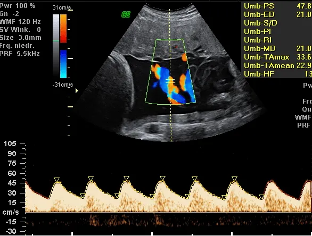Screen dimensions: 312x236
Task: Click the blue lower color velocity bar
Action: pyautogui.click(x=63, y=64)
